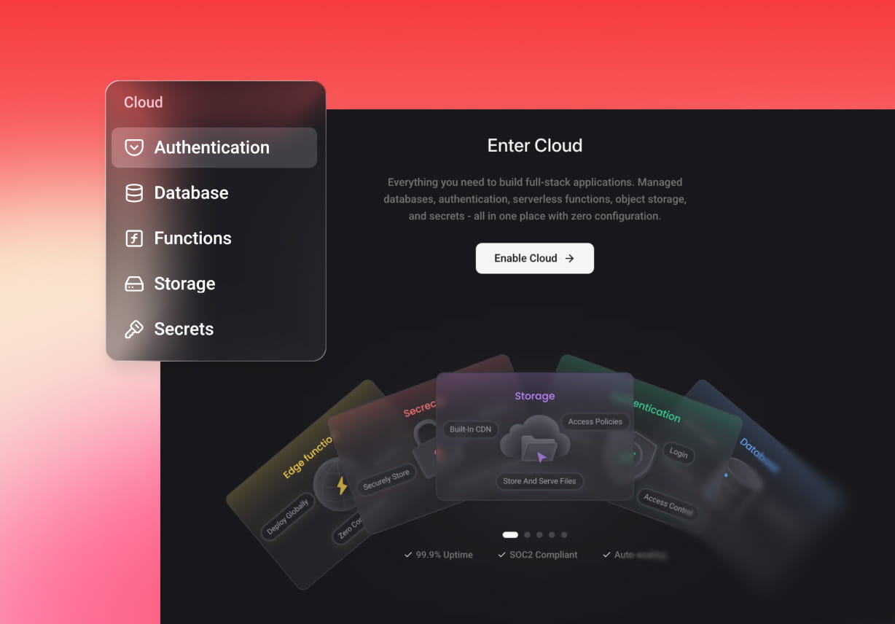
Task: Click the Access Policies pill
Action: tap(595, 421)
